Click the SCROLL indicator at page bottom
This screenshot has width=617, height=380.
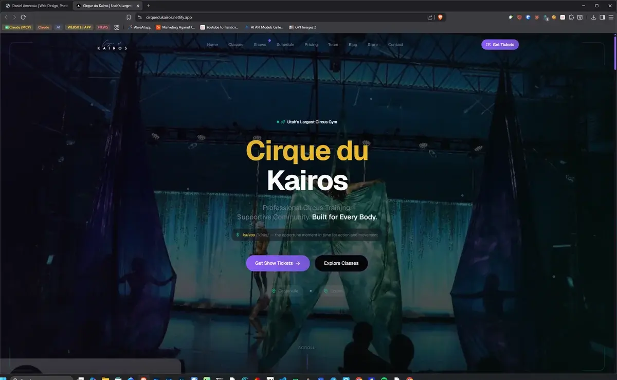[x=307, y=348]
